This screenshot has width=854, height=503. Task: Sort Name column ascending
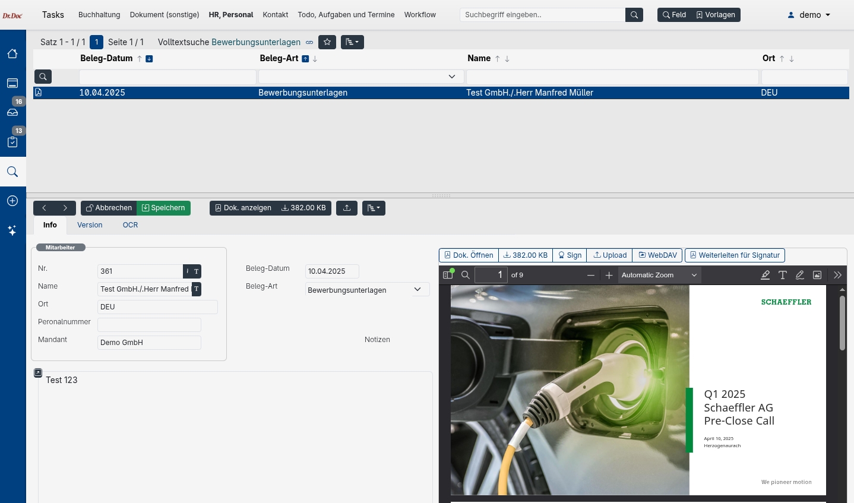(x=498, y=59)
